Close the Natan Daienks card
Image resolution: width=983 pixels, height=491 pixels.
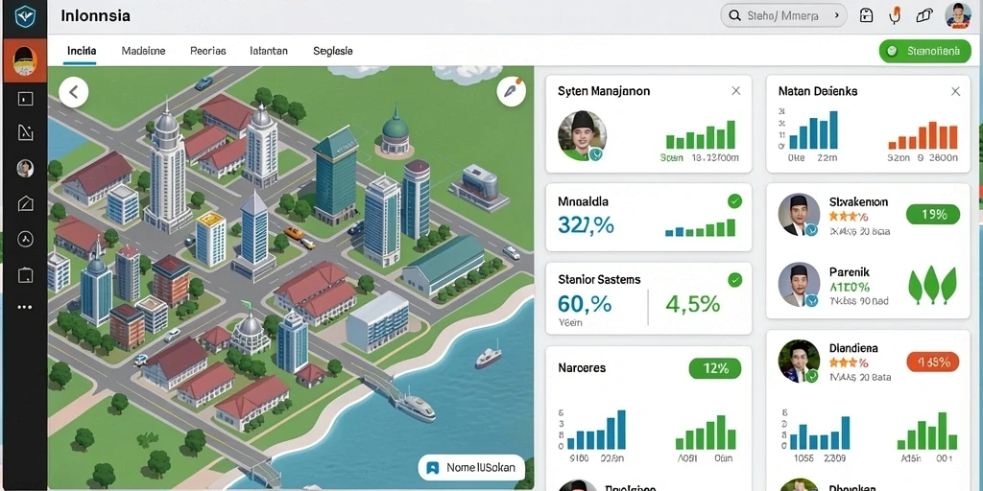point(955,91)
